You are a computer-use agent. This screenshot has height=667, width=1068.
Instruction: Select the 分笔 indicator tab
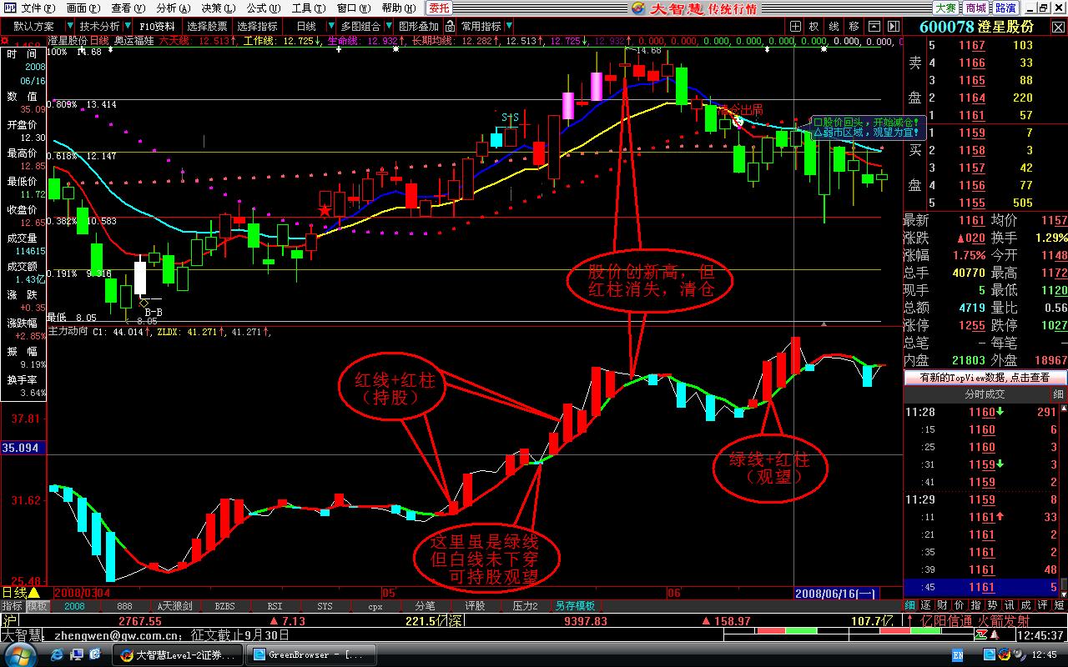coord(425,606)
